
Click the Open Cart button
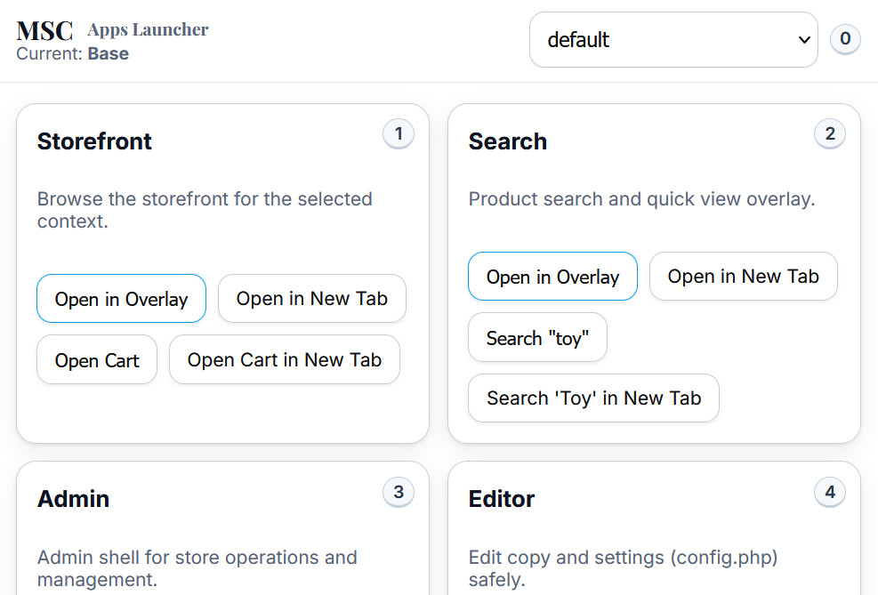(x=97, y=359)
